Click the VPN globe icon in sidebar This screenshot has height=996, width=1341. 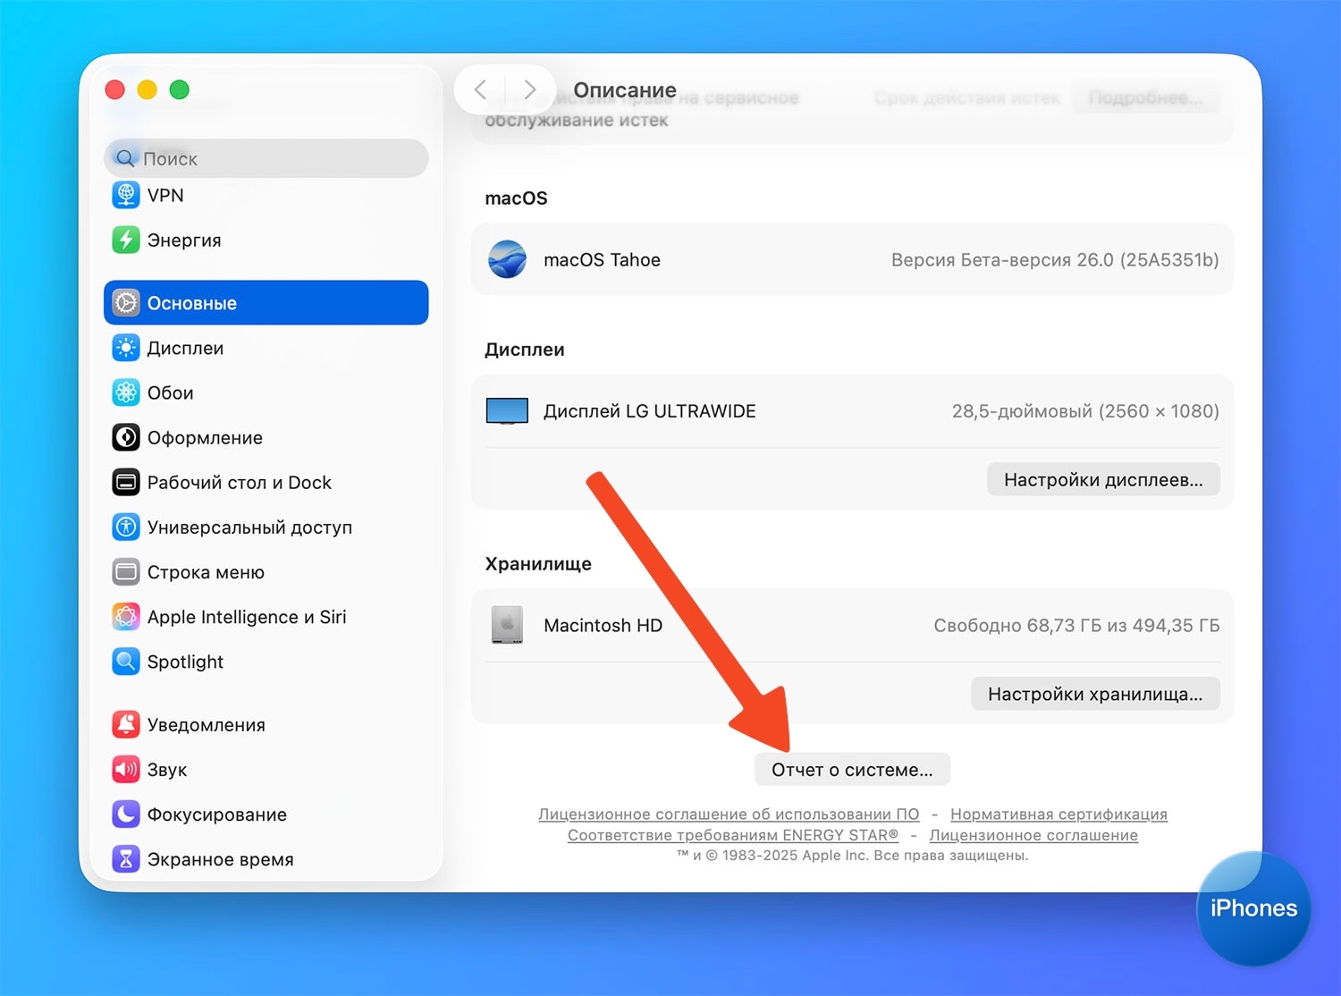pyautogui.click(x=126, y=195)
